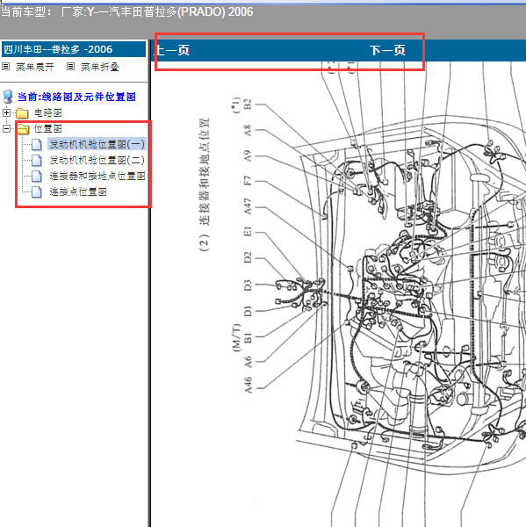Open 连接点位置图 entry
The image size is (526, 527).
pyautogui.click(x=78, y=191)
